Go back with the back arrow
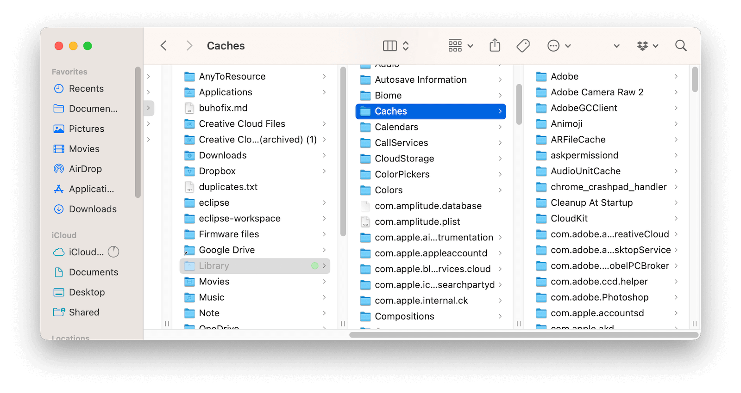This screenshot has width=741, height=393. point(163,45)
